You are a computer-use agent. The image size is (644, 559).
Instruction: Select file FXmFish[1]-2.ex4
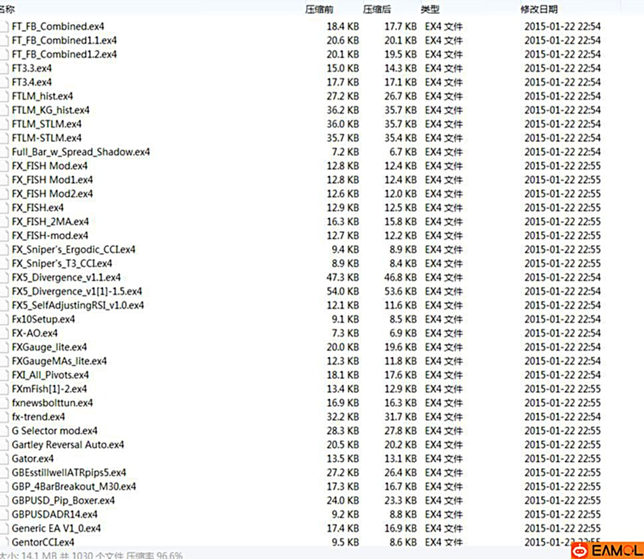tap(49, 390)
